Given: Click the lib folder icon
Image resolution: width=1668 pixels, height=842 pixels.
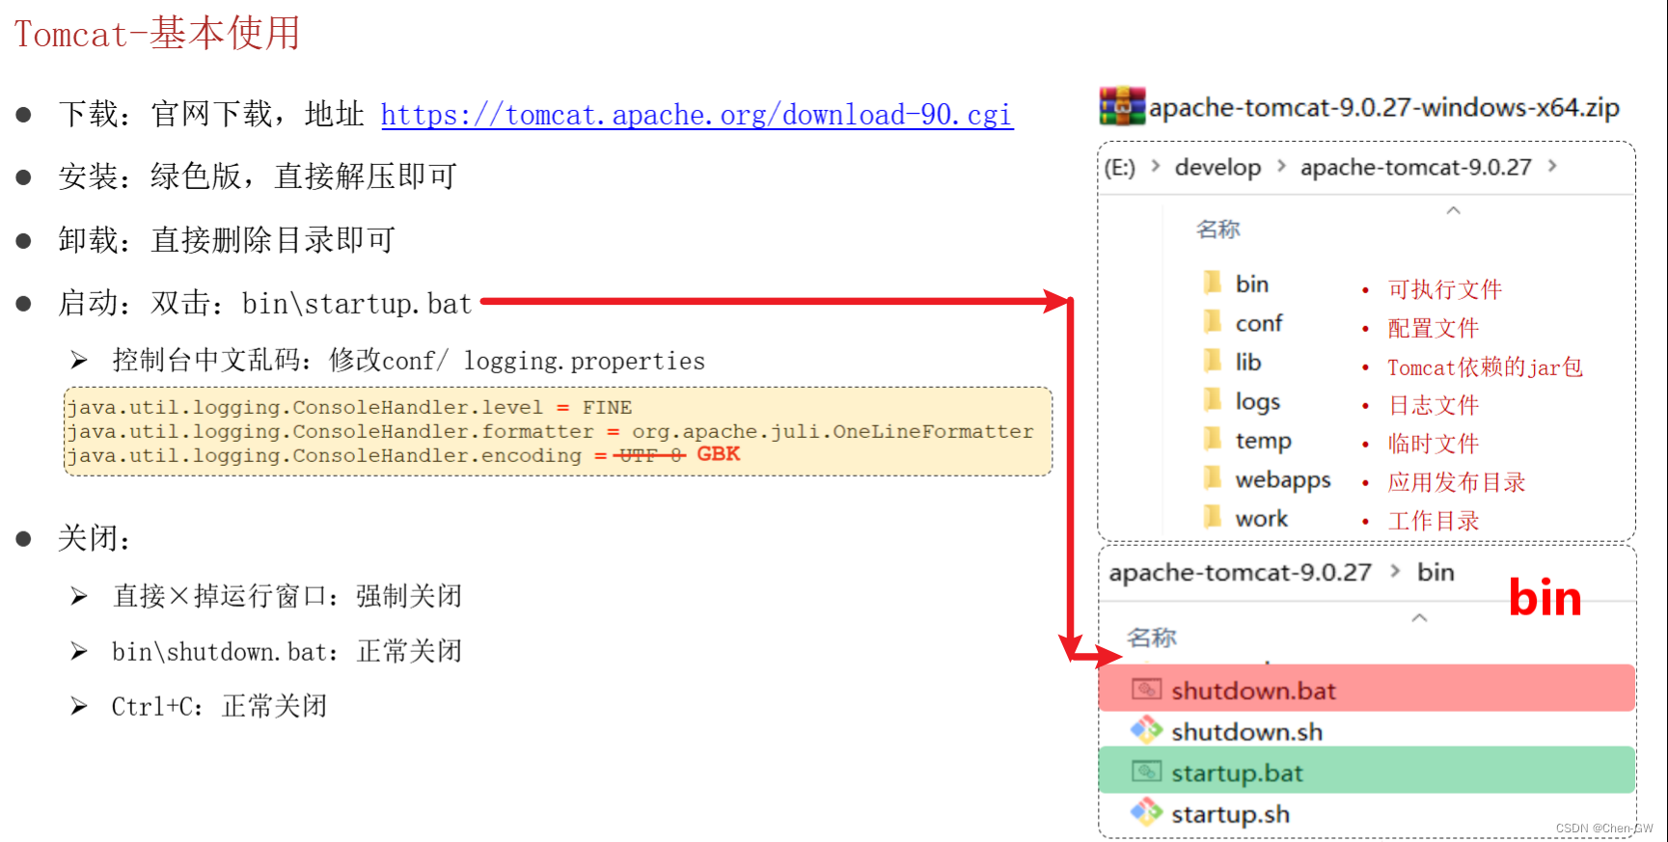Looking at the screenshot, I should 1213,361.
